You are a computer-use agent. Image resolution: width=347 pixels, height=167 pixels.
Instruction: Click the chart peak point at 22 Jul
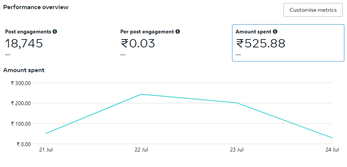[x=141, y=94]
